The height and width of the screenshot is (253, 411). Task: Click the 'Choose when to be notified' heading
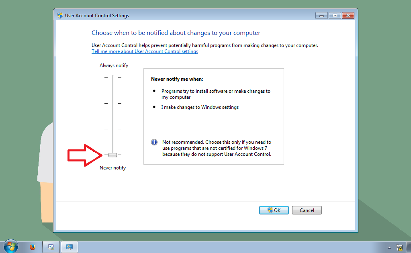coord(176,33)
